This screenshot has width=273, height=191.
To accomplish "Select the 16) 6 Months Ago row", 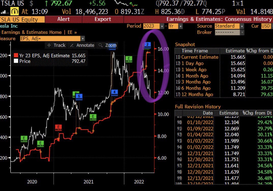I will point(224,88).
